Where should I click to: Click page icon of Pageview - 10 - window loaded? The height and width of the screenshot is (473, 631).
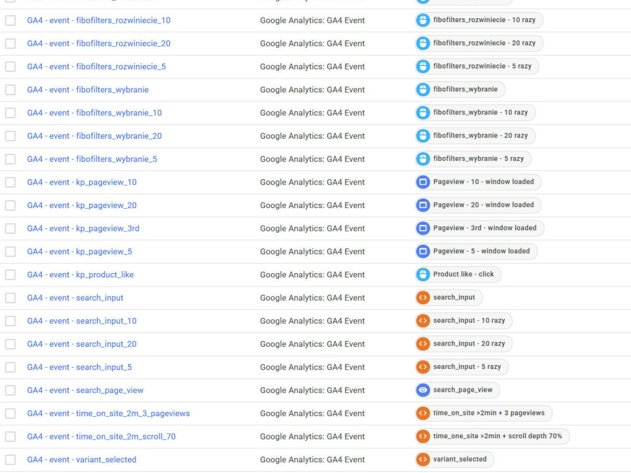click(423, 182)
